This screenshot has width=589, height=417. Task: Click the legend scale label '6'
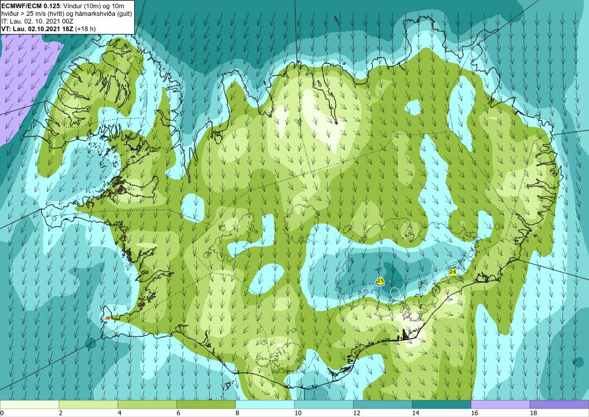point(178,413)
